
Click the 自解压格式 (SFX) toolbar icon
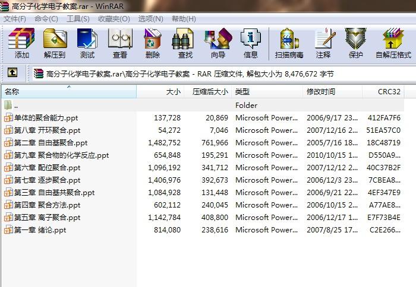tap(393, 39)
